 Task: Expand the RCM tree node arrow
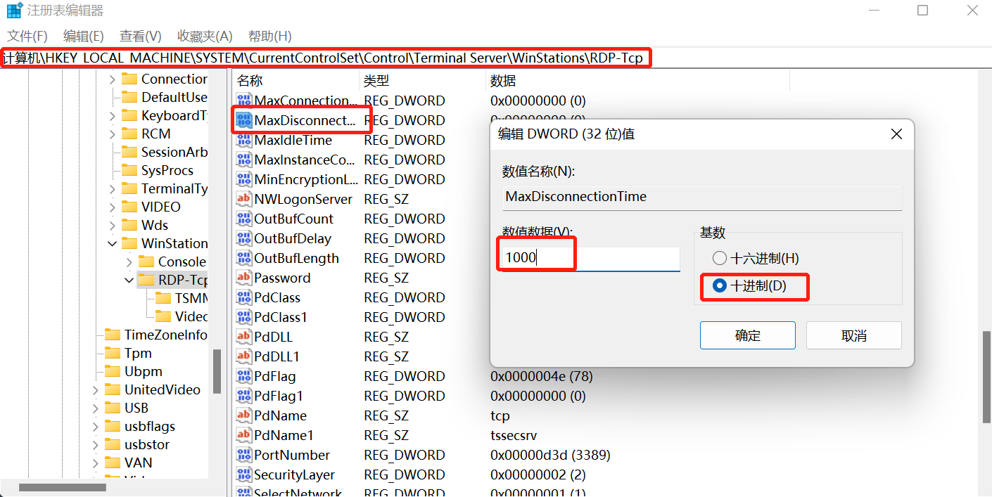[x=112, y=134]
